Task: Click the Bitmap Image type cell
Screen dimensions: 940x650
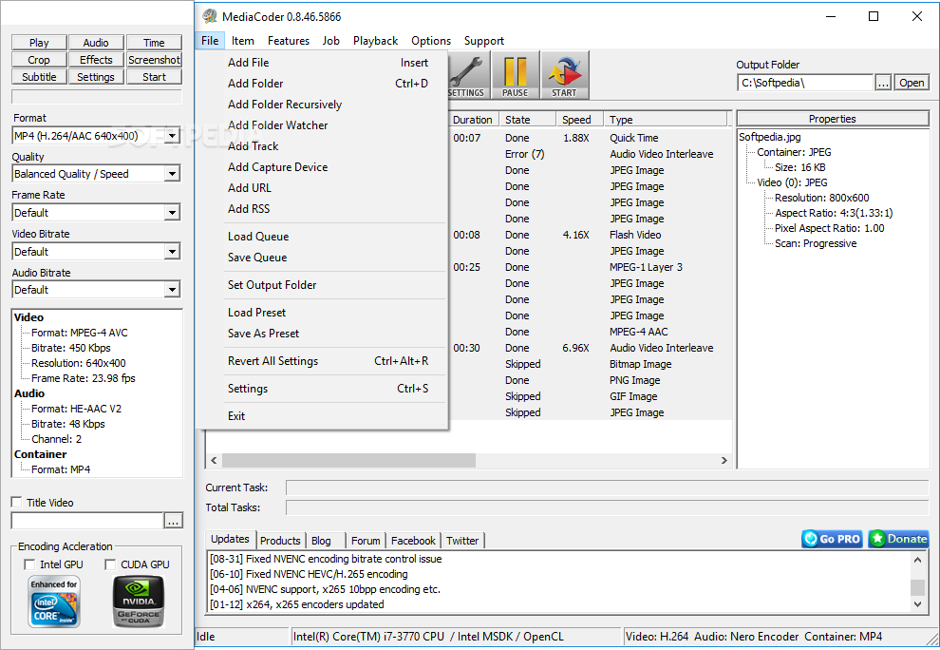Action: coord(640,364)
